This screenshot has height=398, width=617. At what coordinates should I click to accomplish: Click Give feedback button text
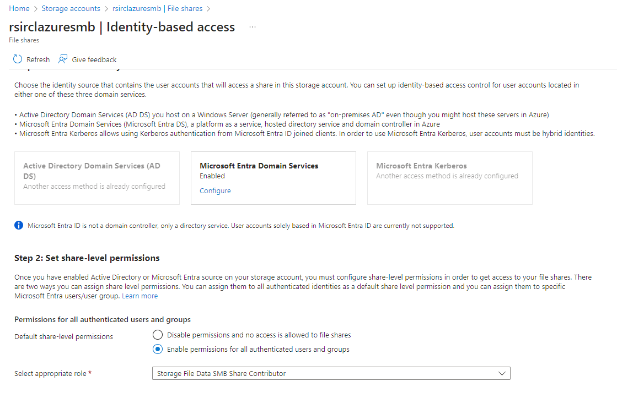(x=94, y=59)
